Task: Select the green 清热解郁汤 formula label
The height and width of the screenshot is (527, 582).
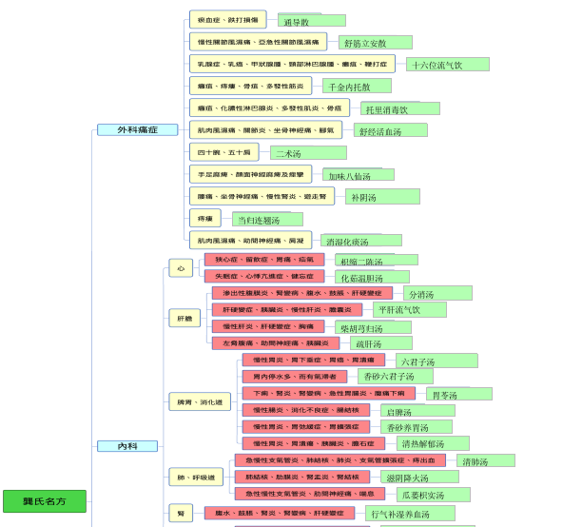Action: tap(433, 443)
